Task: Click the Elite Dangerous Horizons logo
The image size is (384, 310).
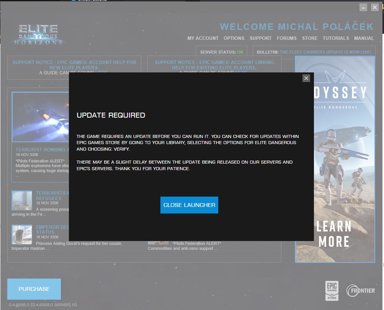Action: pyautogui.click(x=38, y=34)
